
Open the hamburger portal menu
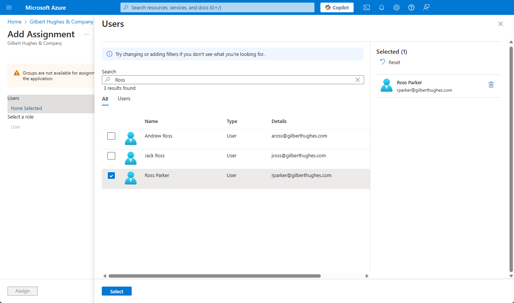coord(9,7)
